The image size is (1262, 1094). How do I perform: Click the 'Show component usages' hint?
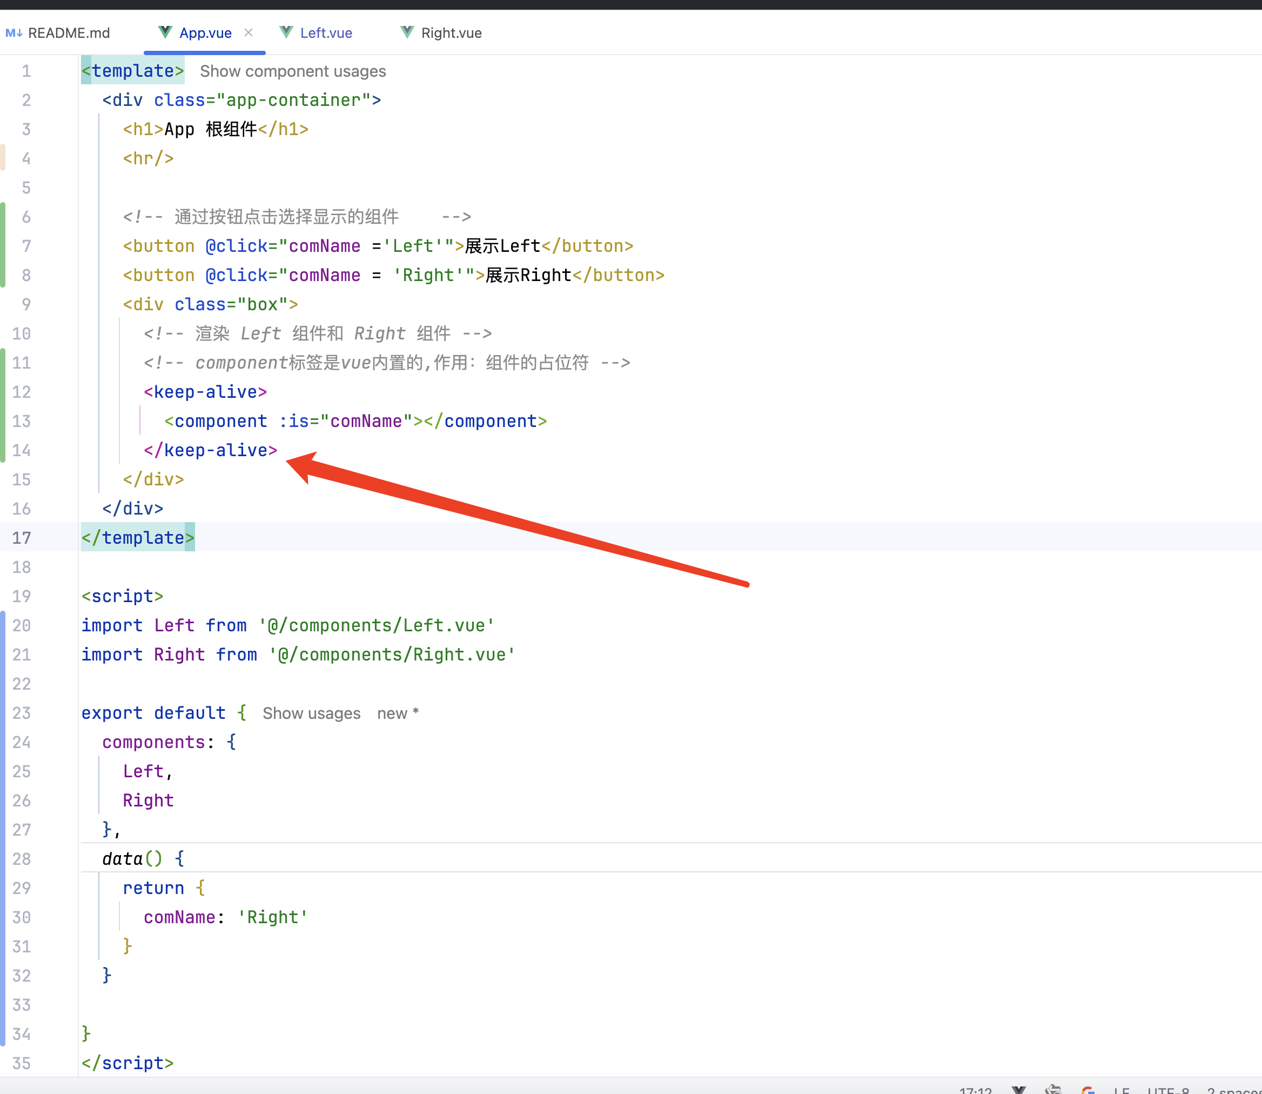pyautogui.click(x=293, y=71)
